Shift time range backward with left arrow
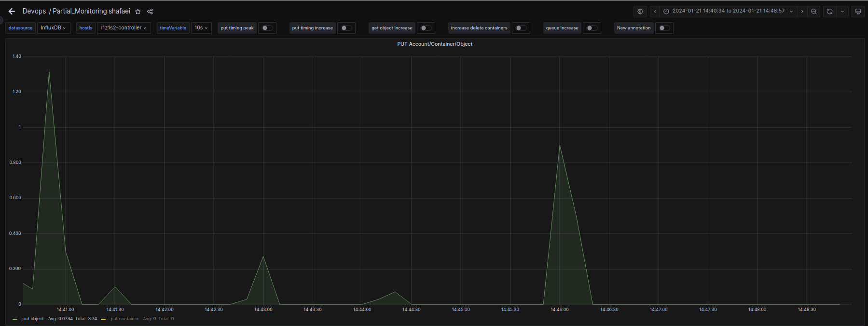868x326 pixels. point(655,12)
